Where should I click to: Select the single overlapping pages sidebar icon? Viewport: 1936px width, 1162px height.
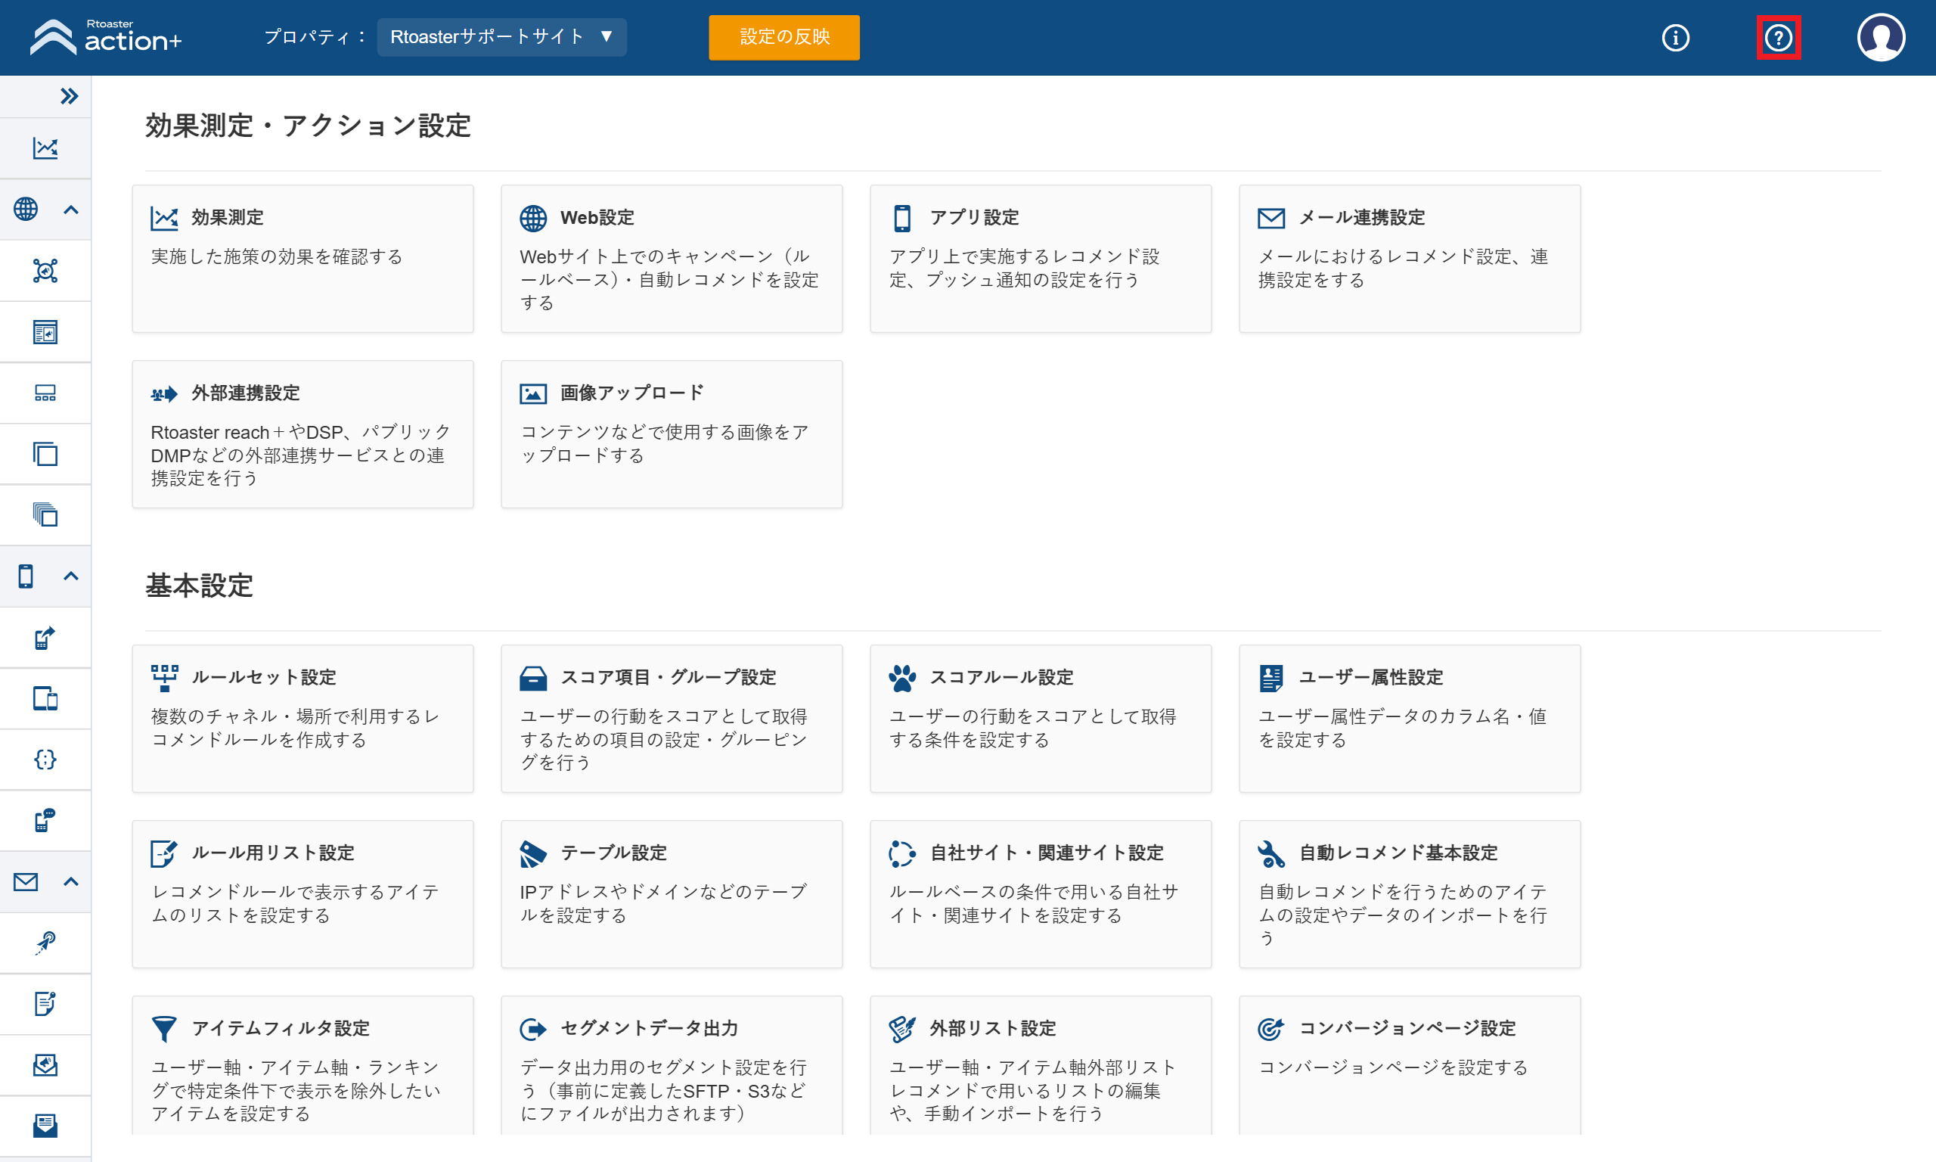[x=45, y=454]
